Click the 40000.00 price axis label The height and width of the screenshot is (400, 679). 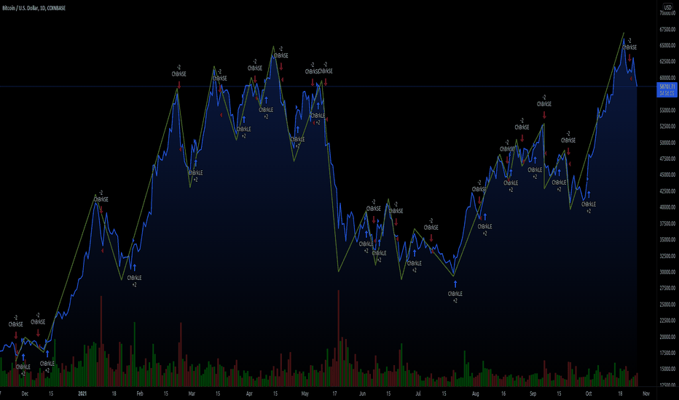(x=667, y=207)
